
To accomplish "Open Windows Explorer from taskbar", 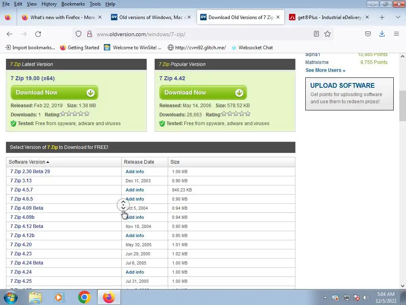I will click(x=35, y=297).
